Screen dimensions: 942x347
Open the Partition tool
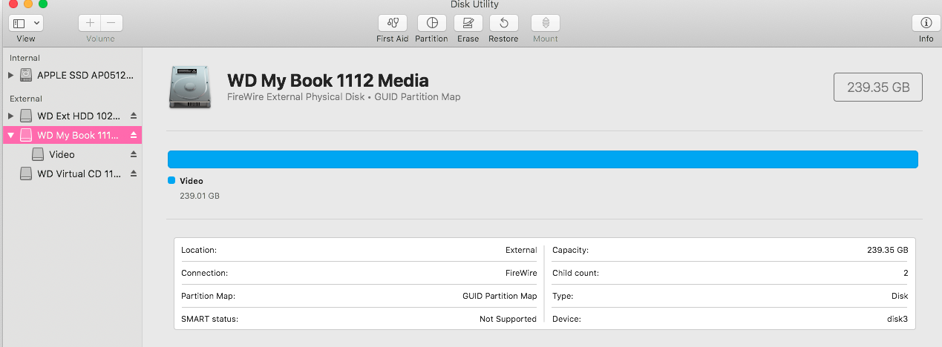(431, 23)
